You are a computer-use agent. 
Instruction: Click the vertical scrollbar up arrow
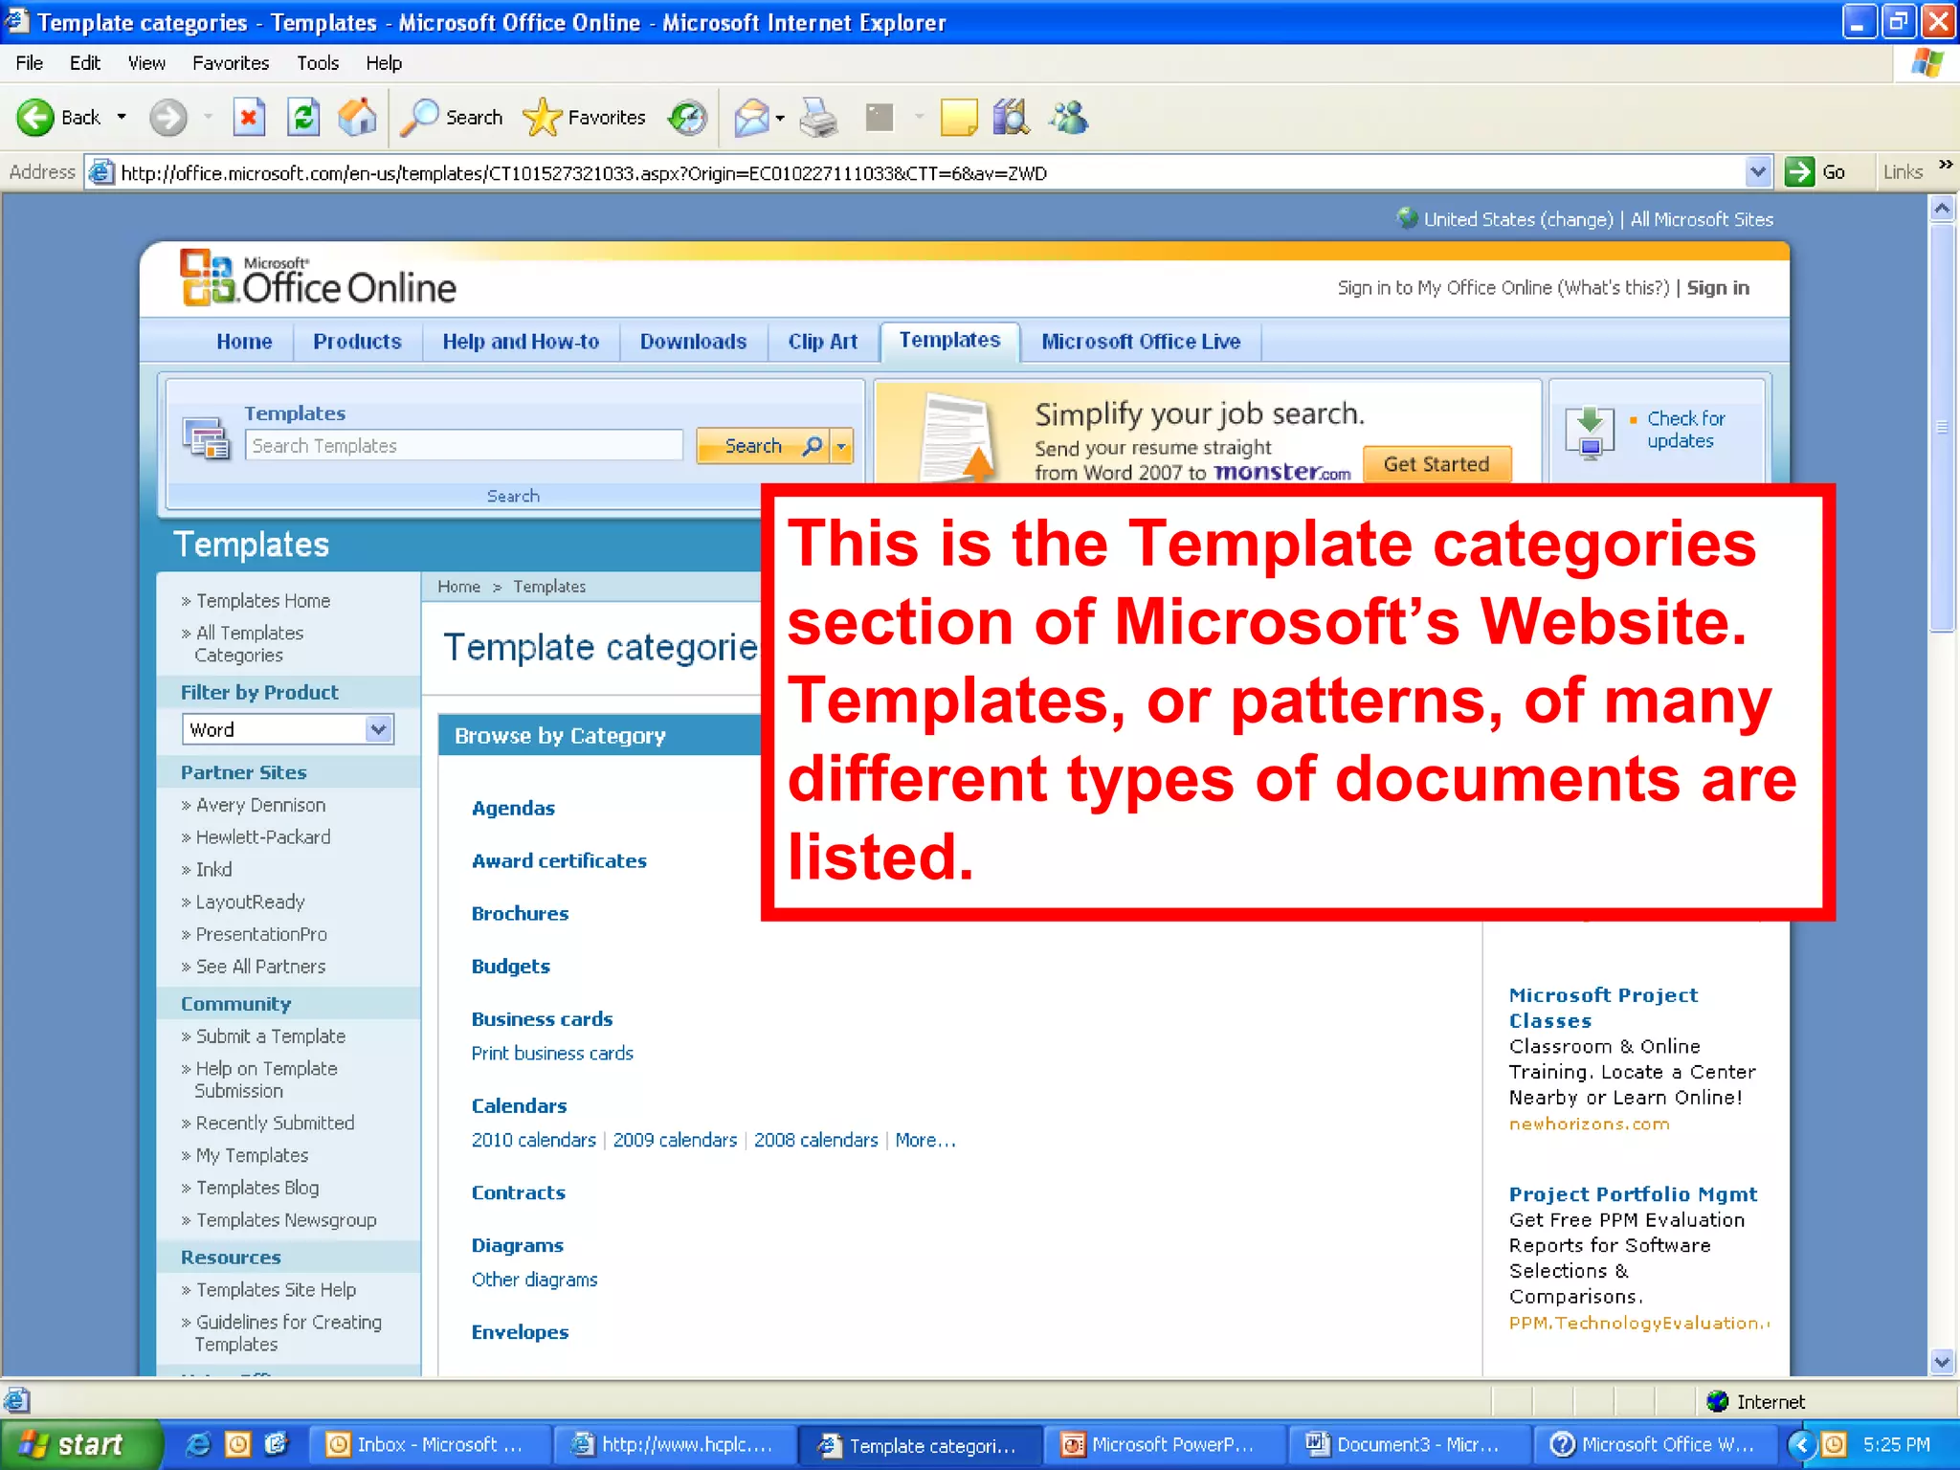(1942, 208)
